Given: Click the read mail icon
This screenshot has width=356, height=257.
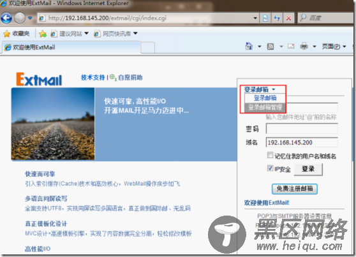Looking at the screenshot, I should 291,47.
